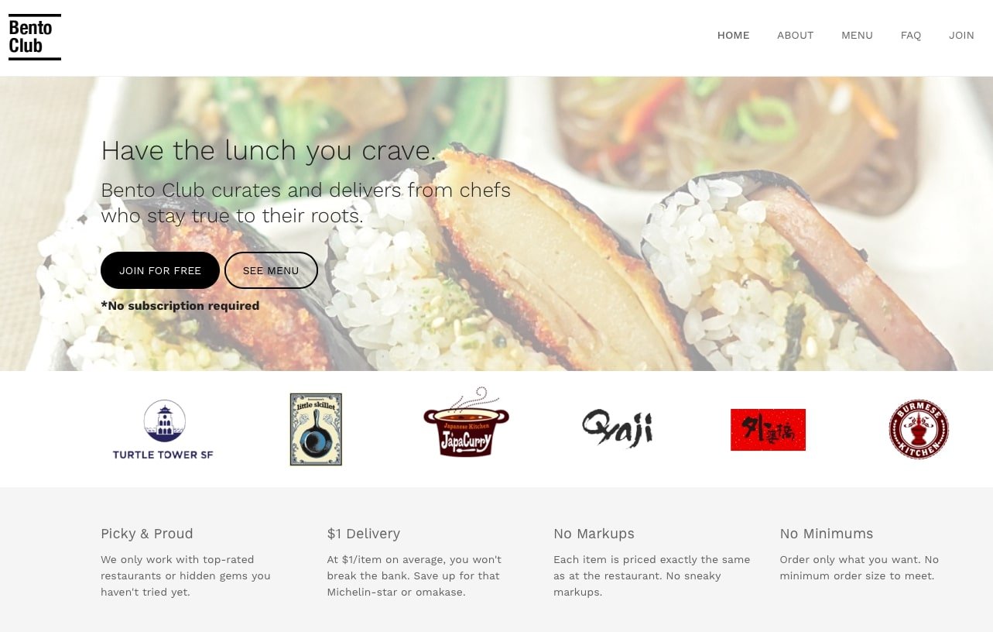Select JOIN in the navigation bar

(x=961, y=36)
